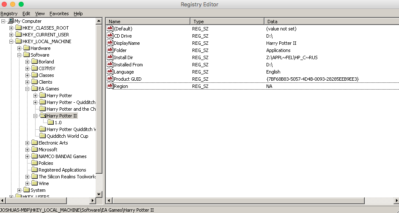The image size is (399, 213).
Task: Click the open Harry Potter II folder icon
Action: [43, 116]
